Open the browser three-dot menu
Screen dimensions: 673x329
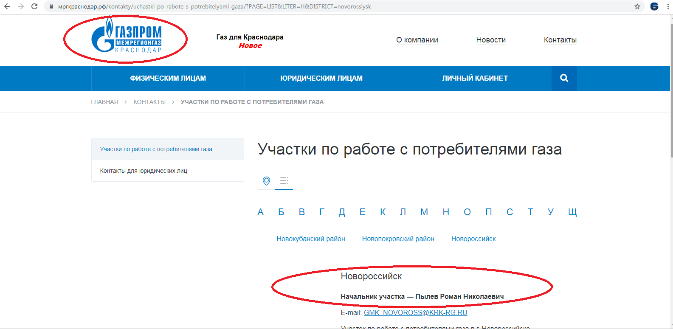pyautogui.click(x=668, y=6)
